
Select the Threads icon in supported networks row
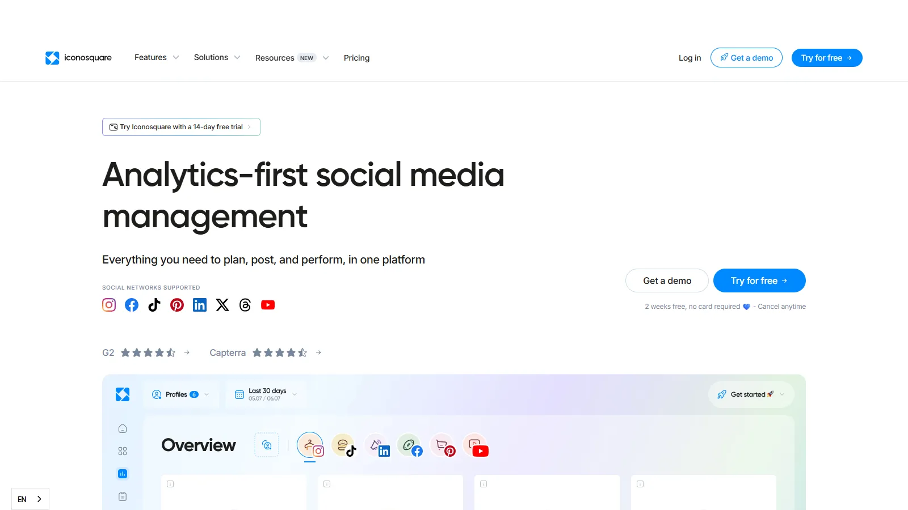(x=245, y=305)
